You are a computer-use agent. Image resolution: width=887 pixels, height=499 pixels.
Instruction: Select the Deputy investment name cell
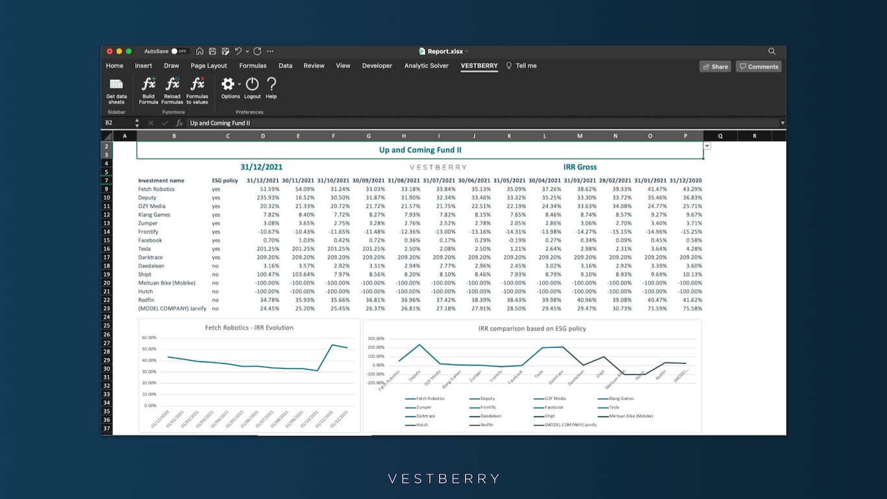coord(173,198)
